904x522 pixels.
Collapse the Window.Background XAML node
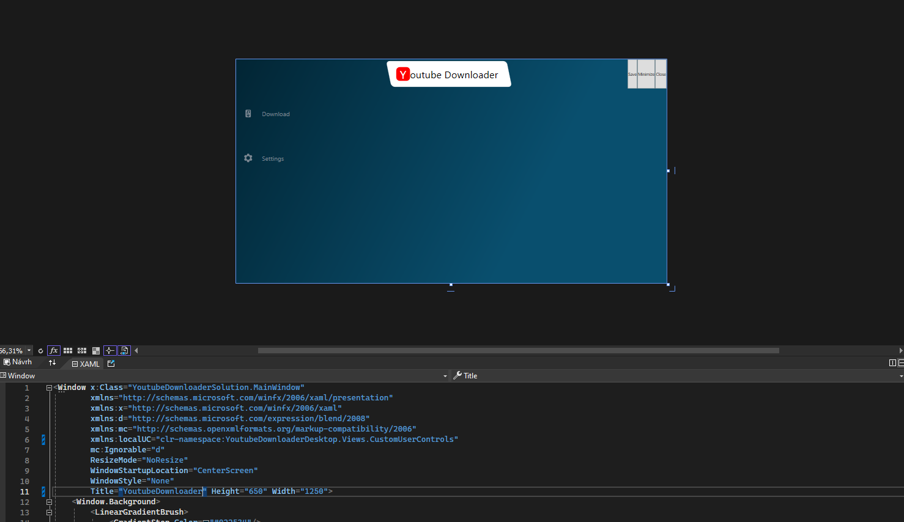coord(49,502)
